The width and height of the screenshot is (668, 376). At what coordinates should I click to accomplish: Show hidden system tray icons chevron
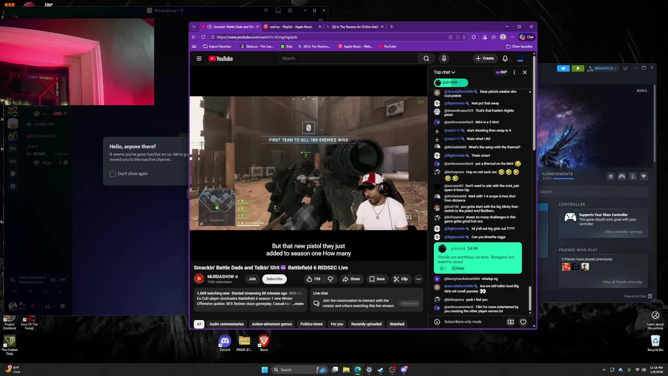604,370
